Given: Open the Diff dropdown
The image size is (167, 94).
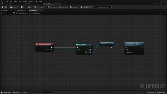Looking at the screenshot, I should click(x=22, y=7).
